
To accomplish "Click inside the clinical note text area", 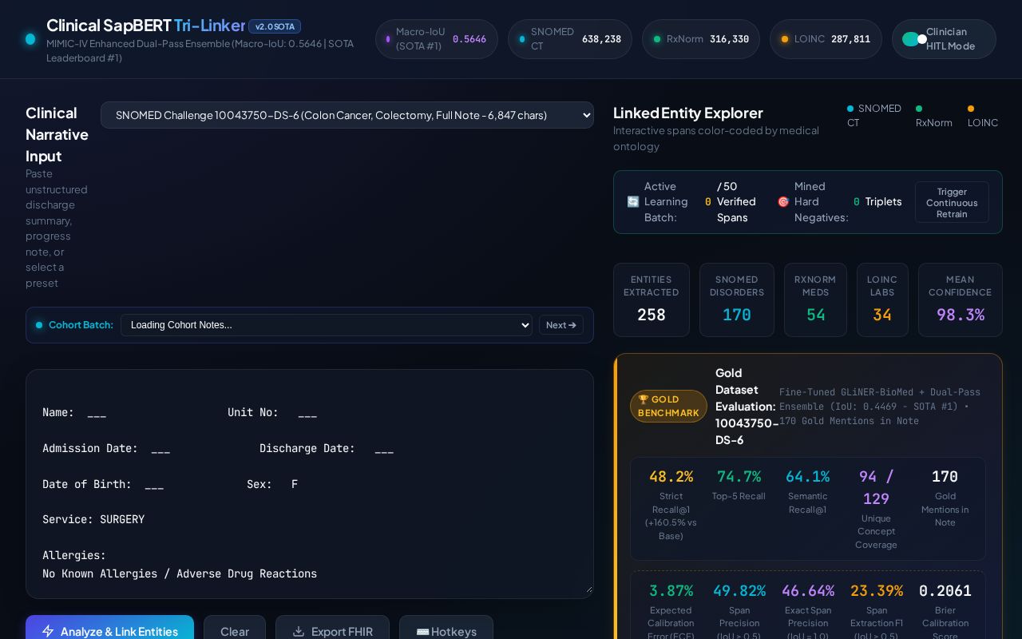I will pyautogui.click(x=310, y=484).
